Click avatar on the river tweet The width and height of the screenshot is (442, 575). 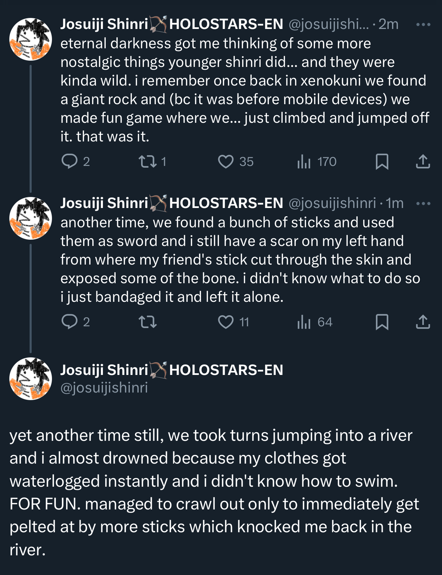[31, 379]
